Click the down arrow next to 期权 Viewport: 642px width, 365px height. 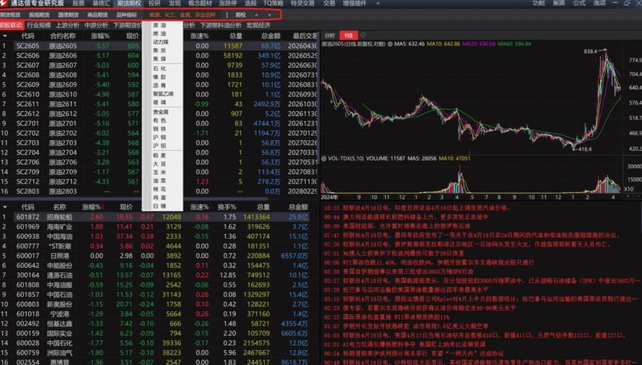click(x=269, y=15)
